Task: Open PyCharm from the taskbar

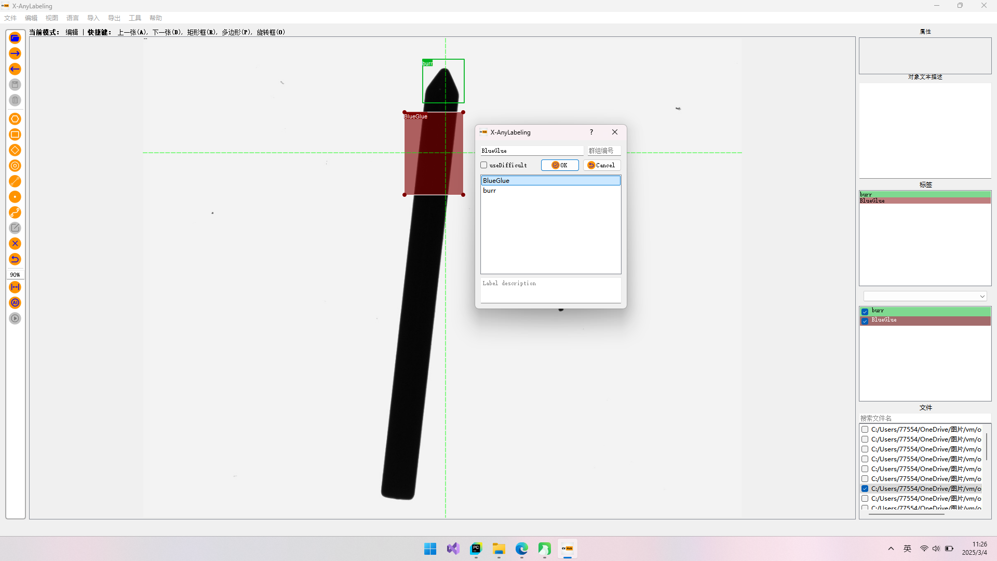Action: click(476, 549)
